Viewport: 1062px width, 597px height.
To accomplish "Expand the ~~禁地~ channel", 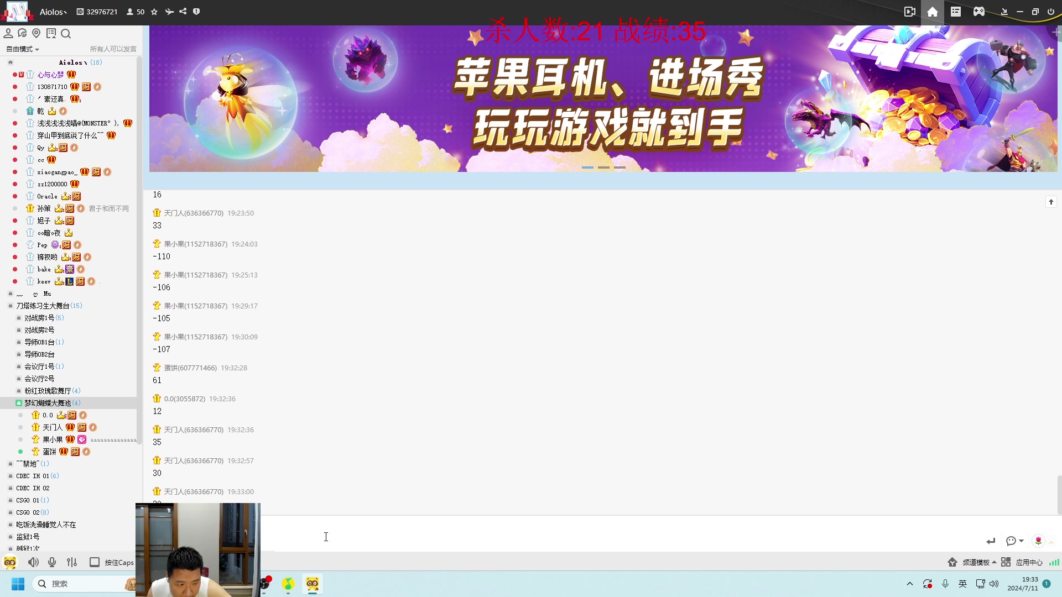I will pos(10,464).
